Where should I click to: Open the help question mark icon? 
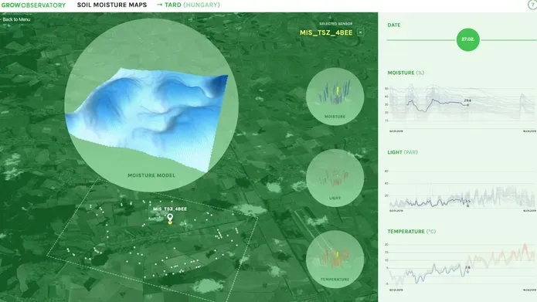pyautogui.click(x=532, y=5)
